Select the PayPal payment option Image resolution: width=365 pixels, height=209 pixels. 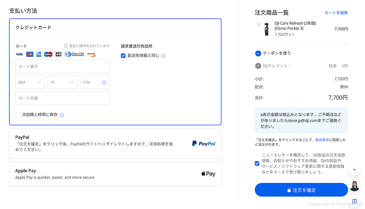click(115, 143)
